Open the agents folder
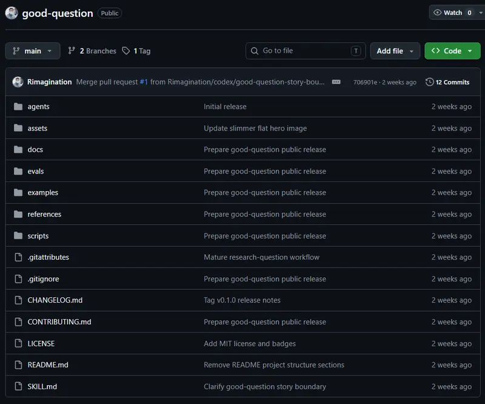485x404 pixels. pos(38,107)
